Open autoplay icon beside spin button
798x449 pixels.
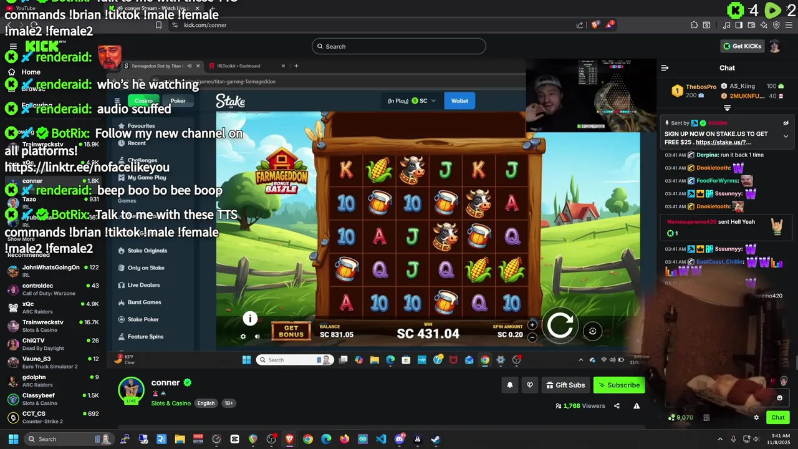[593, 331]
